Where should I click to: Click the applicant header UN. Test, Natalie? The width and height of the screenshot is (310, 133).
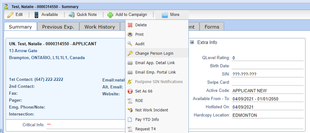point(53,44)
